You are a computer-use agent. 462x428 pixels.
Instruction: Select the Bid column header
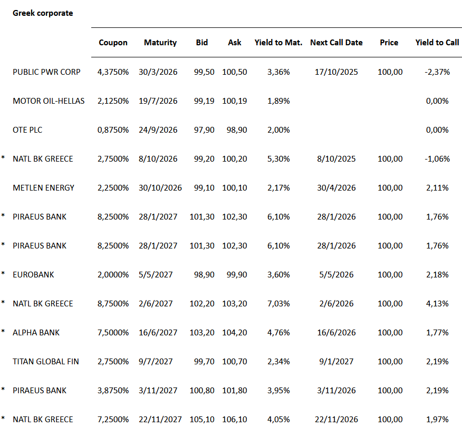(x=201, y=43)
